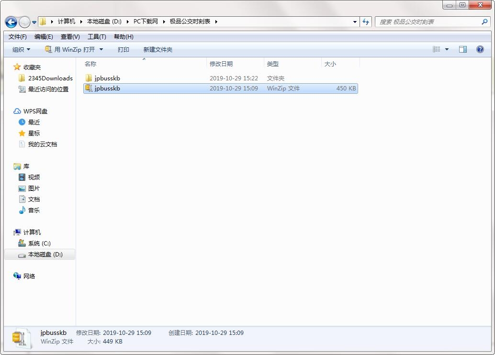
Task: Go back with the Back arrow button
Action: point(11,22)
